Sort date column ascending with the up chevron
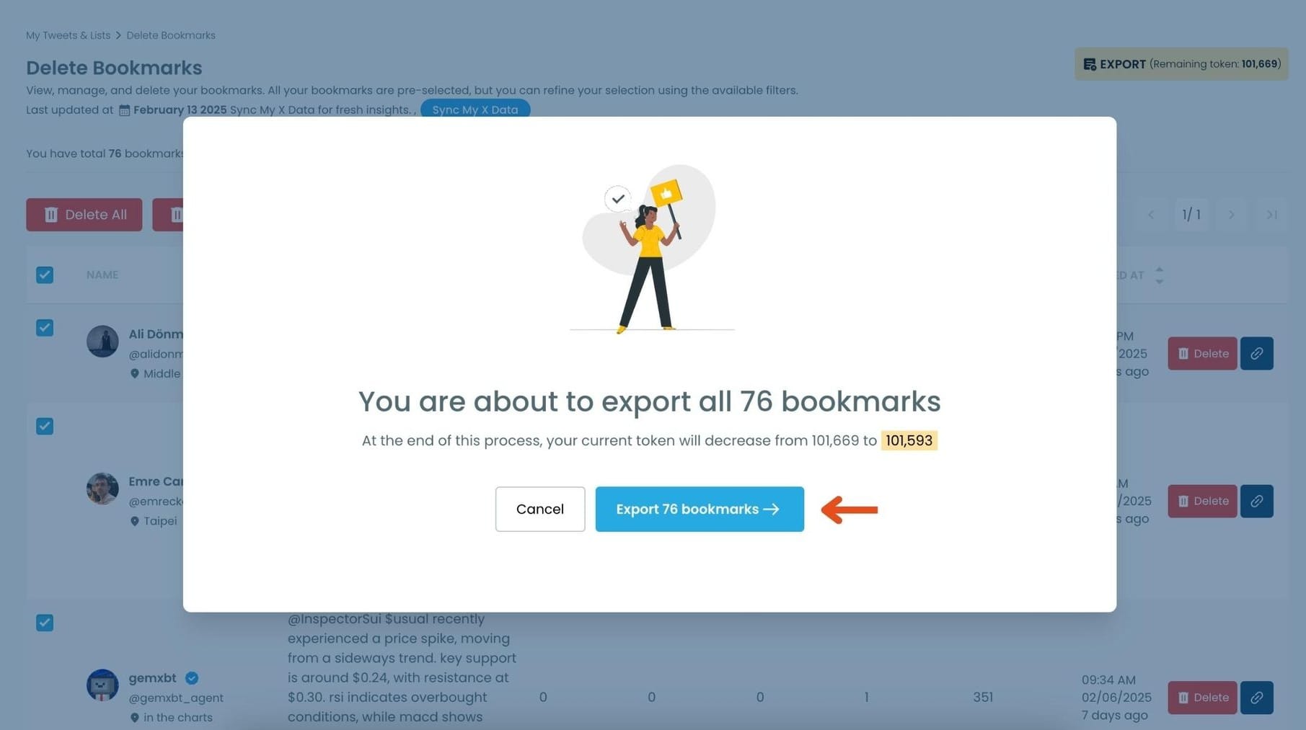1306x730 pixels. click(1160, 269)
